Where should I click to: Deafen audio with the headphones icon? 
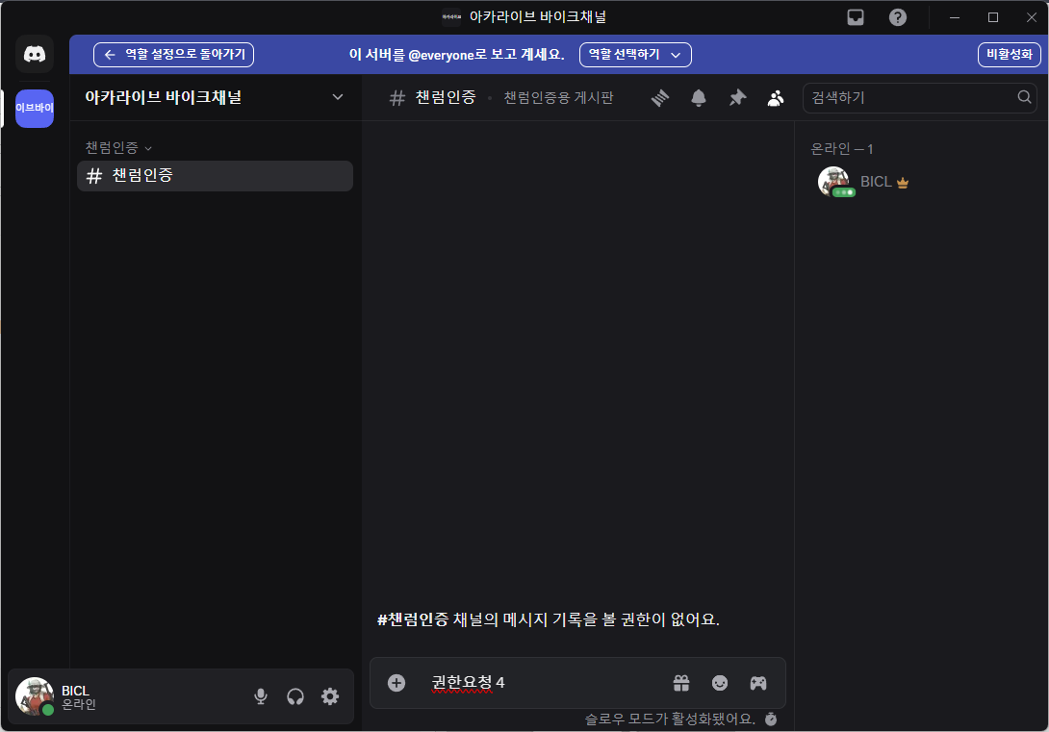point(295,696)
